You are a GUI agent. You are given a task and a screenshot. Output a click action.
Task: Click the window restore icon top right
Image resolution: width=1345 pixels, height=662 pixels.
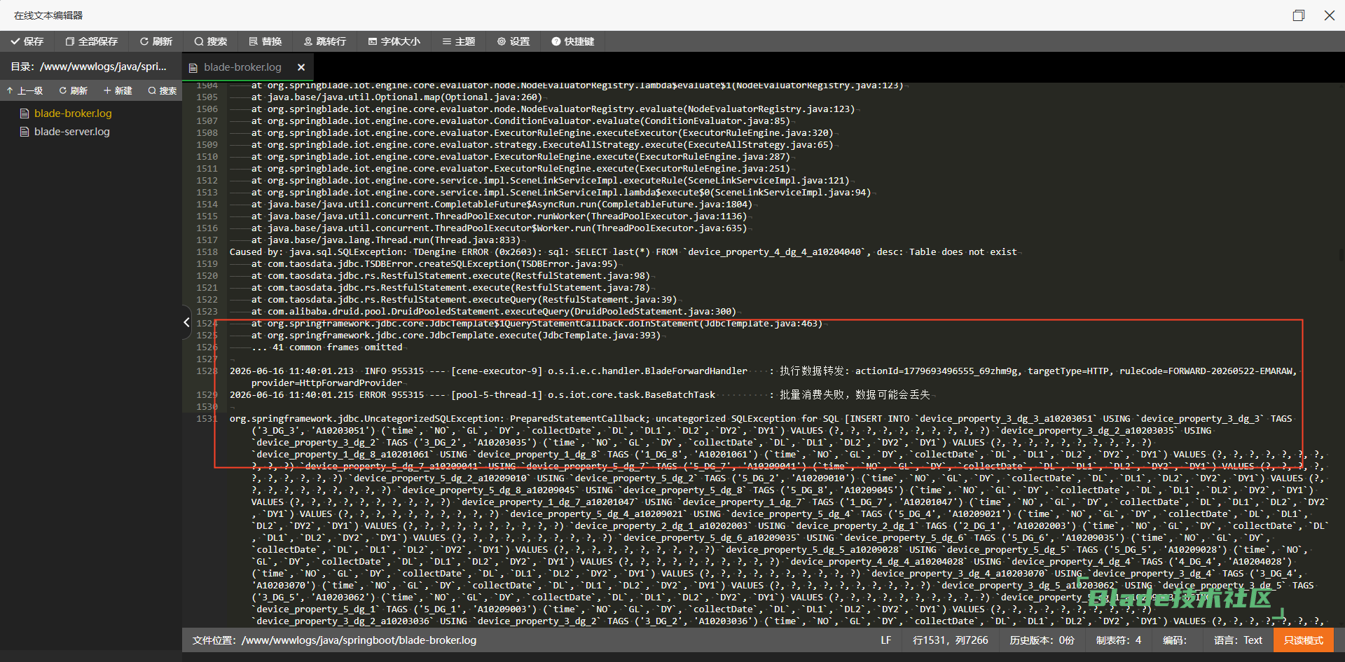[1299, 15]
